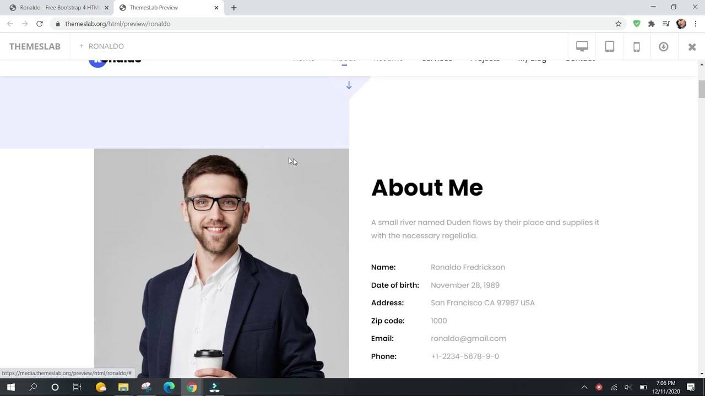This screenshot has height=396, width=705.
Task: Click the About Me heading
Action: click(x=427, y=188)
